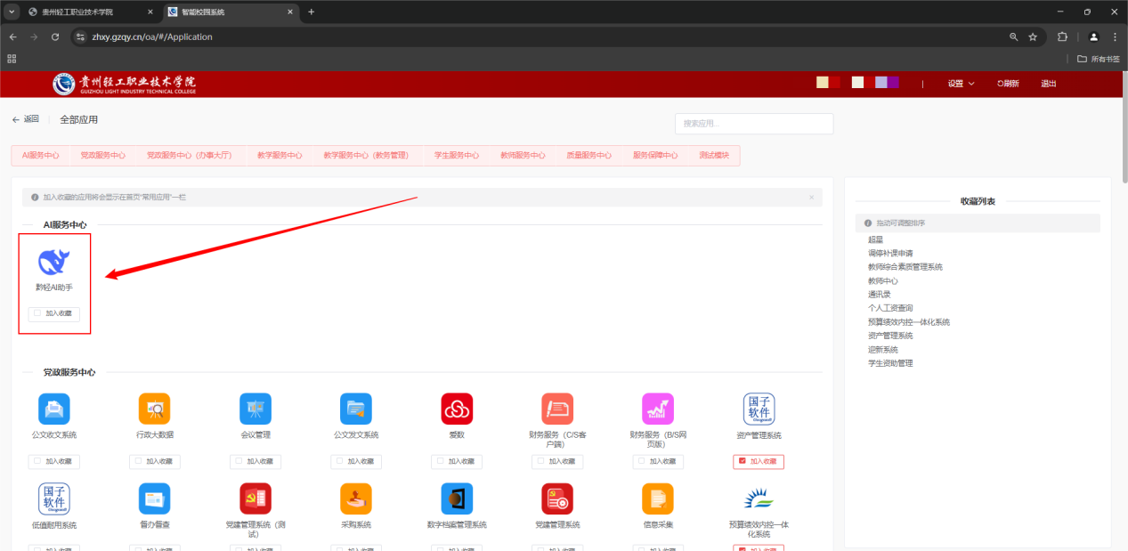Open 个人工资查询 in the favorites list
This screenshot has height=551, width=1128.
pyautogui.click(x=890, y=308)
